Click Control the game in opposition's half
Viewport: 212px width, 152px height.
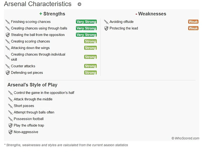44,93
